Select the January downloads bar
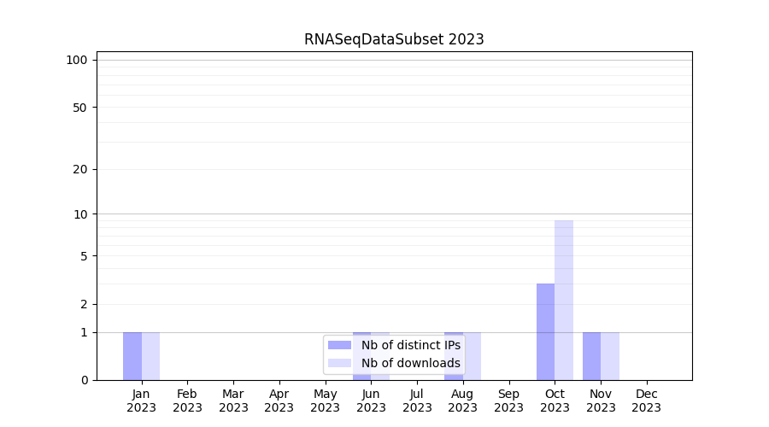Viewport: 769px width, 427px height. (150, 356)
